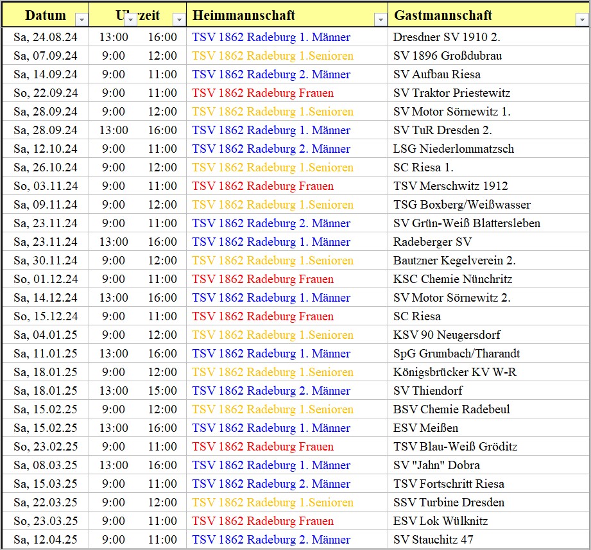Click the date So, 15.12.24
The height and width of the screenshot is (550, 591).
pyautogui.click(x=46, y=316)
